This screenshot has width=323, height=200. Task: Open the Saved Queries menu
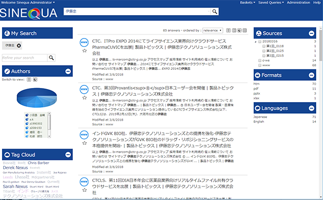[271, 3]
